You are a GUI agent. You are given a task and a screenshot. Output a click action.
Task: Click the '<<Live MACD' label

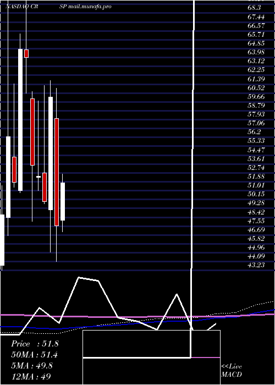coord(232,371)
